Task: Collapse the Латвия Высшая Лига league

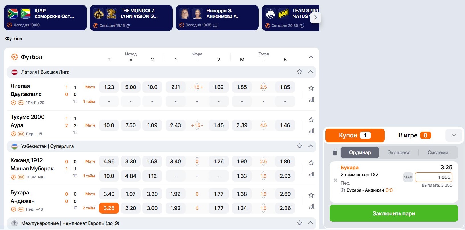Action: tap(310, 72)
